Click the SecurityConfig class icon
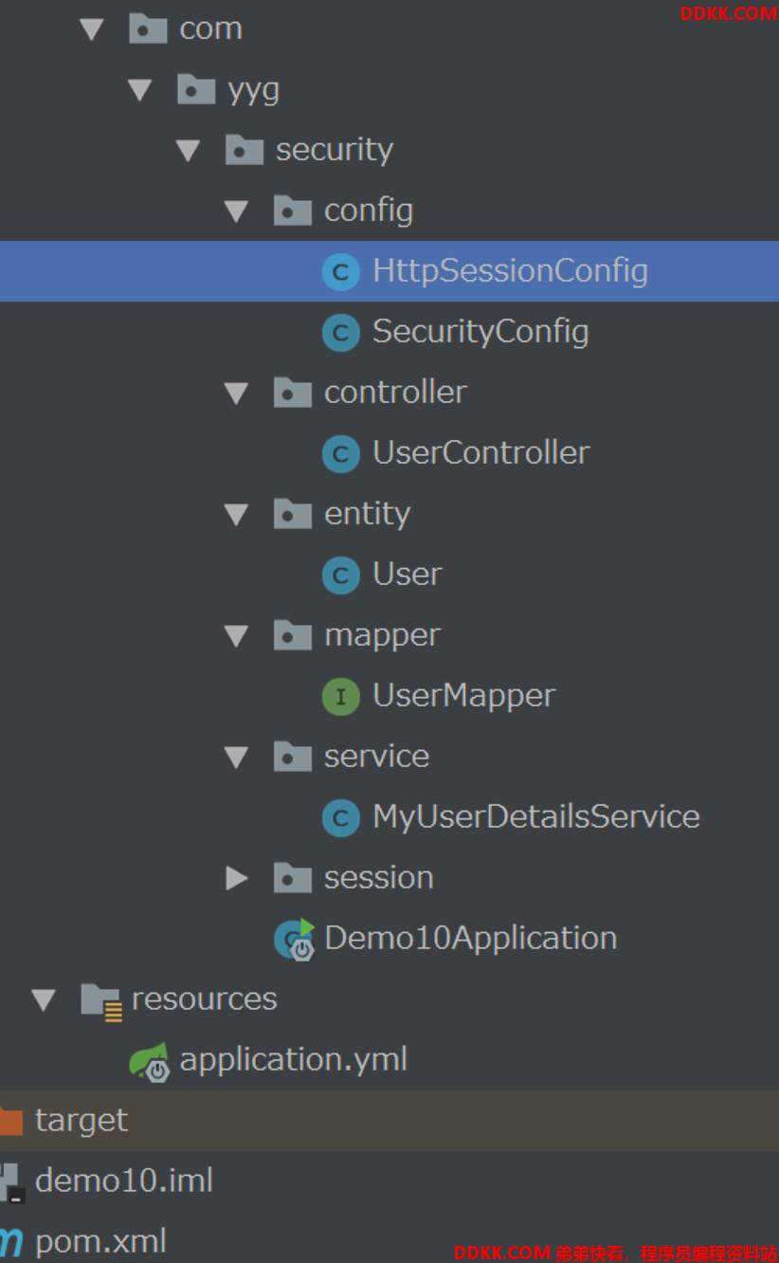The height and width of the screenshot is (1263, 779). [x=340, y=333]
